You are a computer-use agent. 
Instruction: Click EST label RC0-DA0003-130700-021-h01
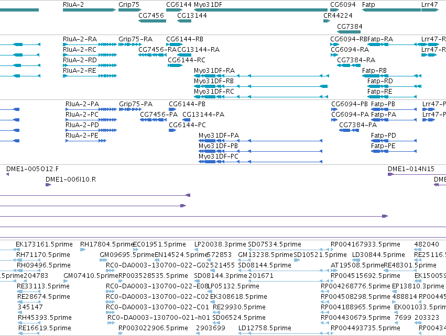[x=159, y=318]
